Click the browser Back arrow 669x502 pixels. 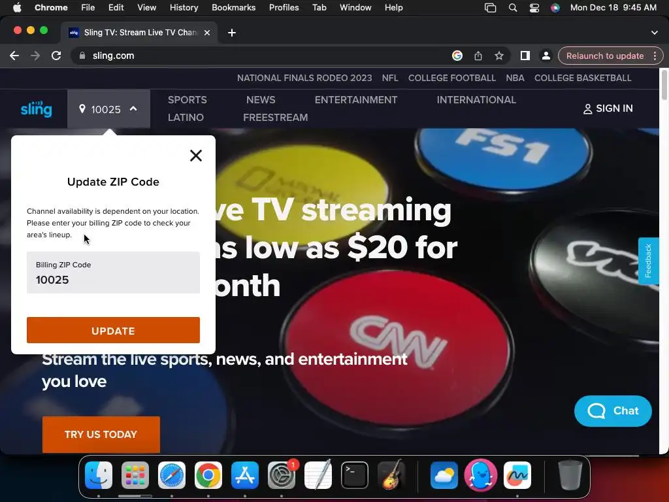coord(14,56)
